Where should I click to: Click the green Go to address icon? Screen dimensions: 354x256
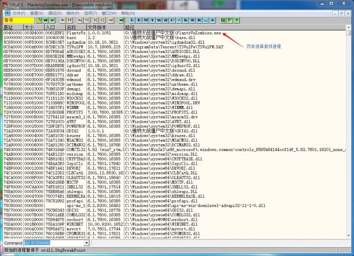coord(122,20)
